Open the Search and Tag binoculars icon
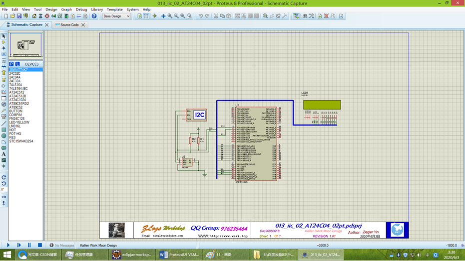This screenshot has width=465, height=261. click(305, 16)
